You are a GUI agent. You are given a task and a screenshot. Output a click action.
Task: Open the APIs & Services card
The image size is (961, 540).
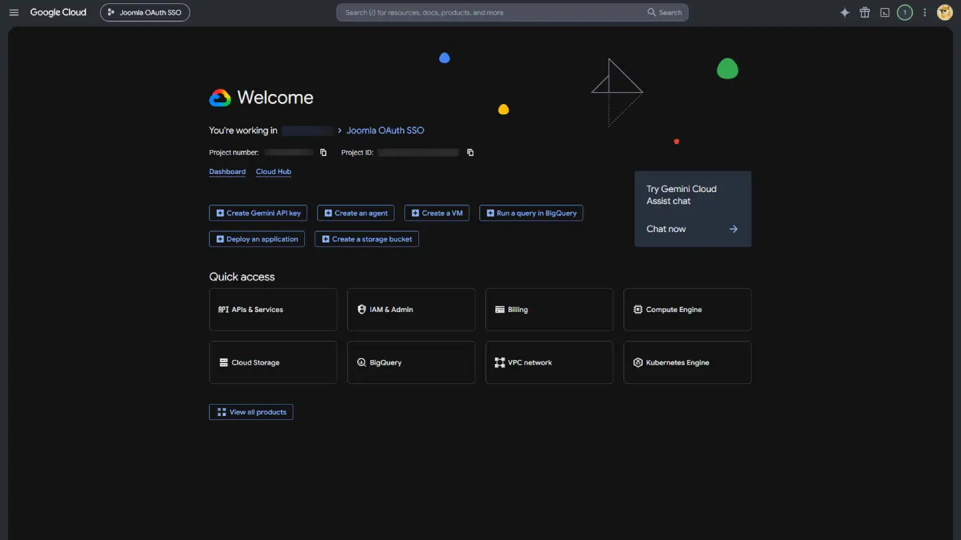pos(273,309)
